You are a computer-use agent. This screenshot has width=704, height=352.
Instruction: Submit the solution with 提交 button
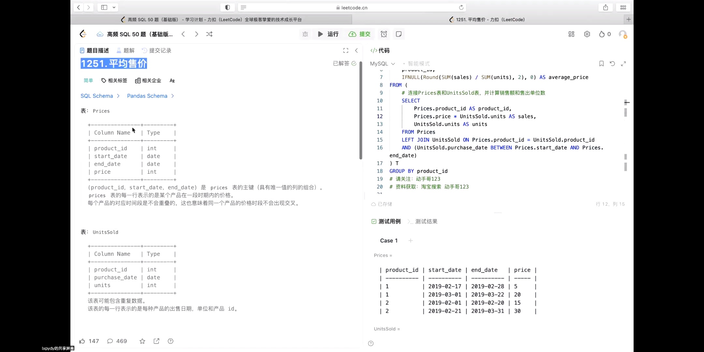click(x=359, y=34)
